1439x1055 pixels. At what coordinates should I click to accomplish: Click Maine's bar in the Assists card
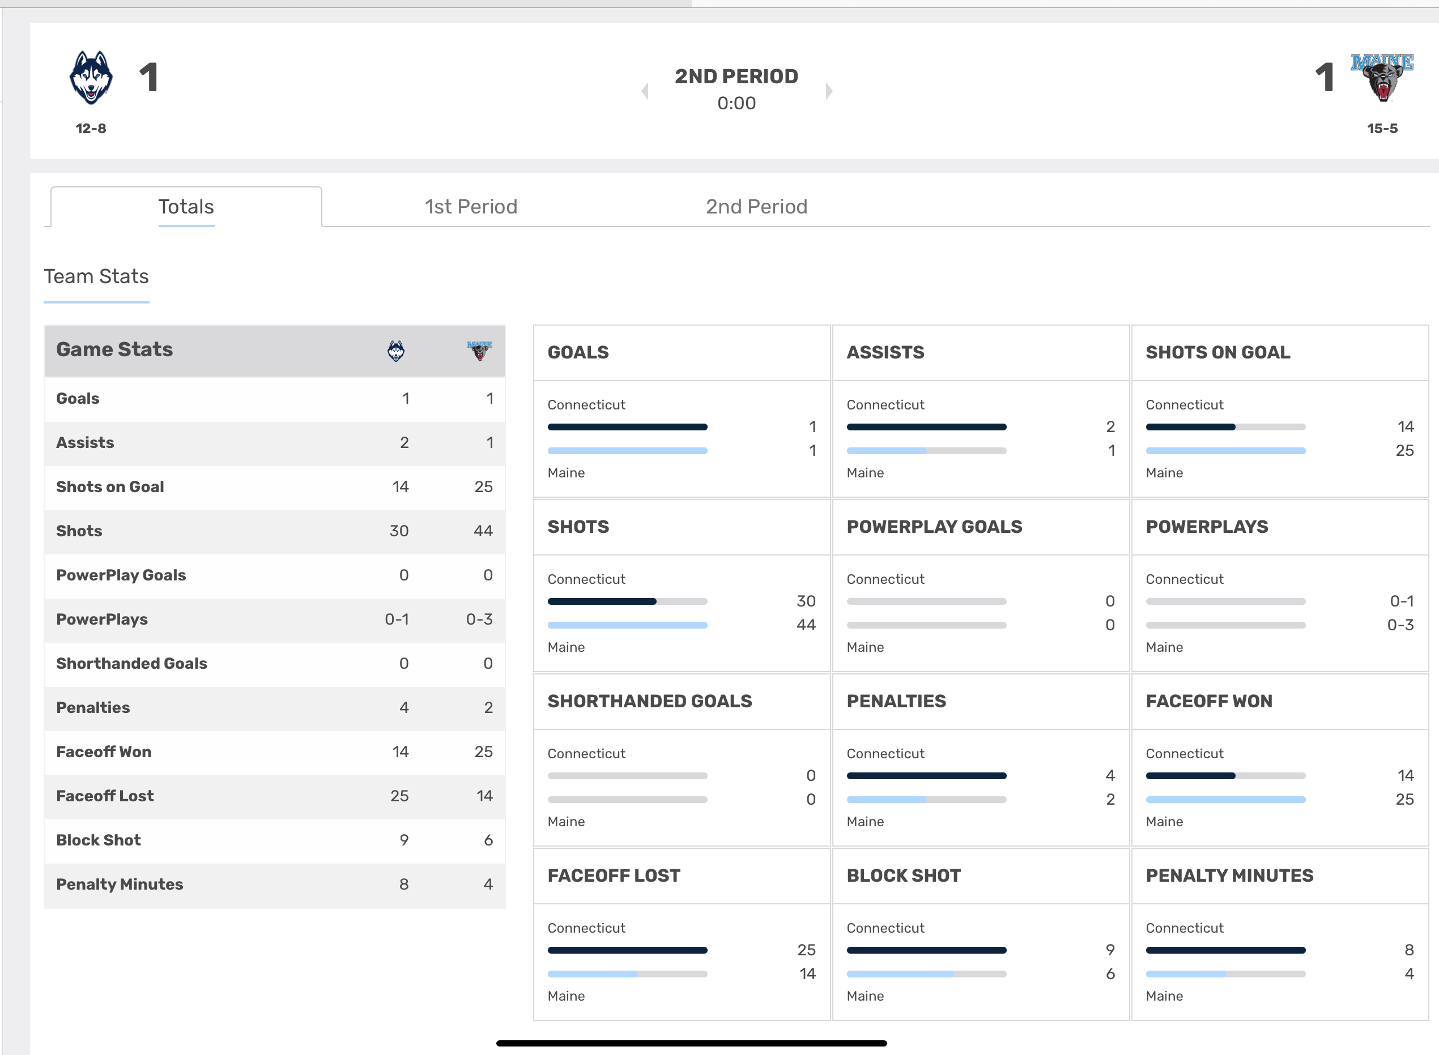pos(926,451)
